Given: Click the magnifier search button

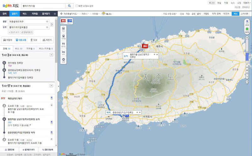Looking at the screenshot, I should pyautogui.click(x=69, y=6).
